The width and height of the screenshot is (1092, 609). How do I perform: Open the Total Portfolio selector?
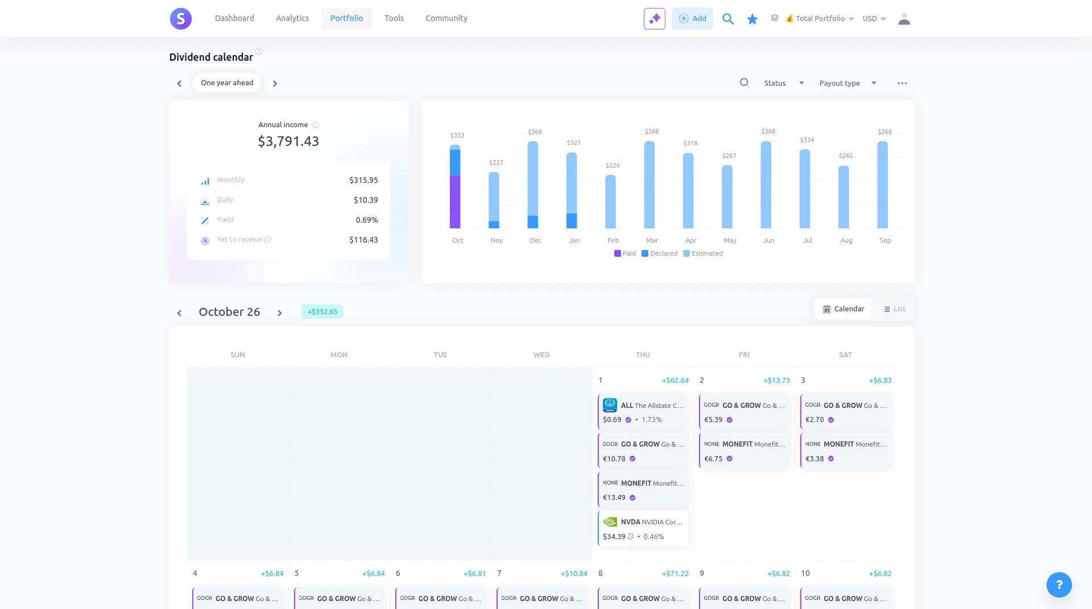tap(820, 19)
